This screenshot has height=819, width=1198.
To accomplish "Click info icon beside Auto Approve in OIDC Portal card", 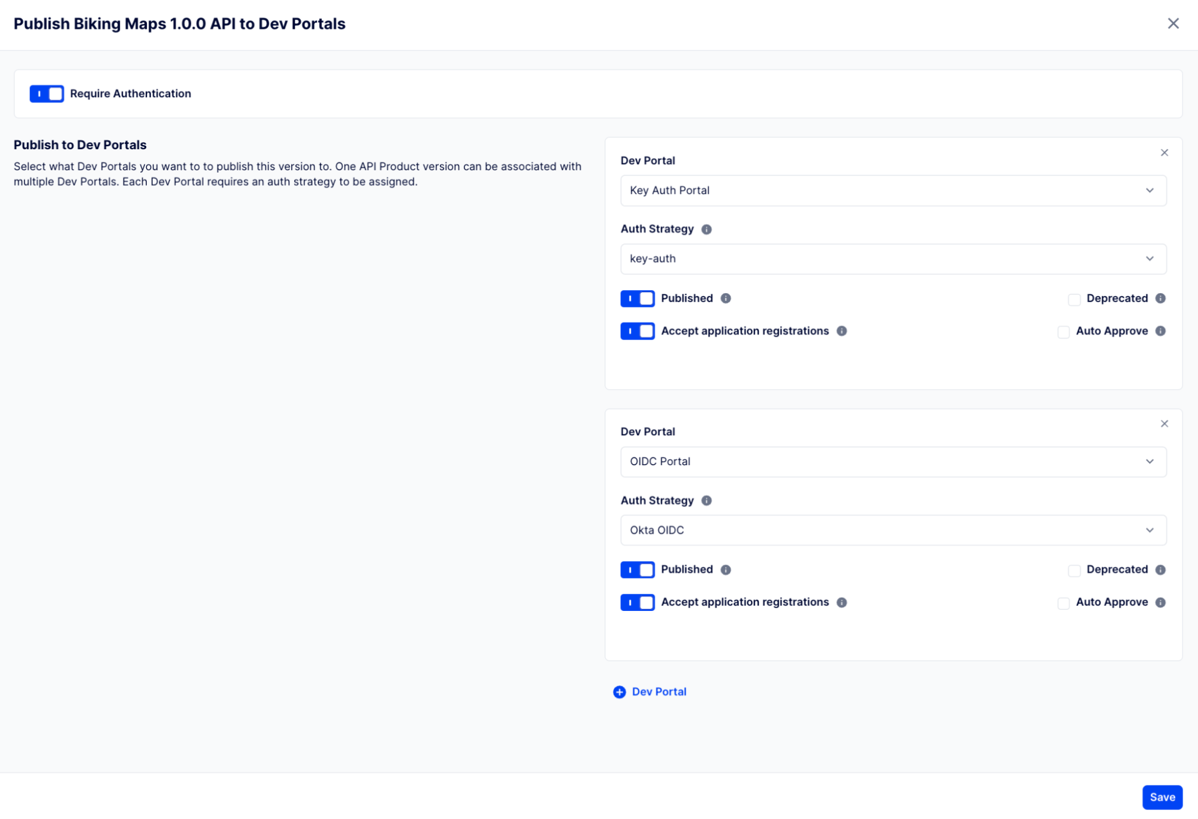I will (x=1160, y=603).
